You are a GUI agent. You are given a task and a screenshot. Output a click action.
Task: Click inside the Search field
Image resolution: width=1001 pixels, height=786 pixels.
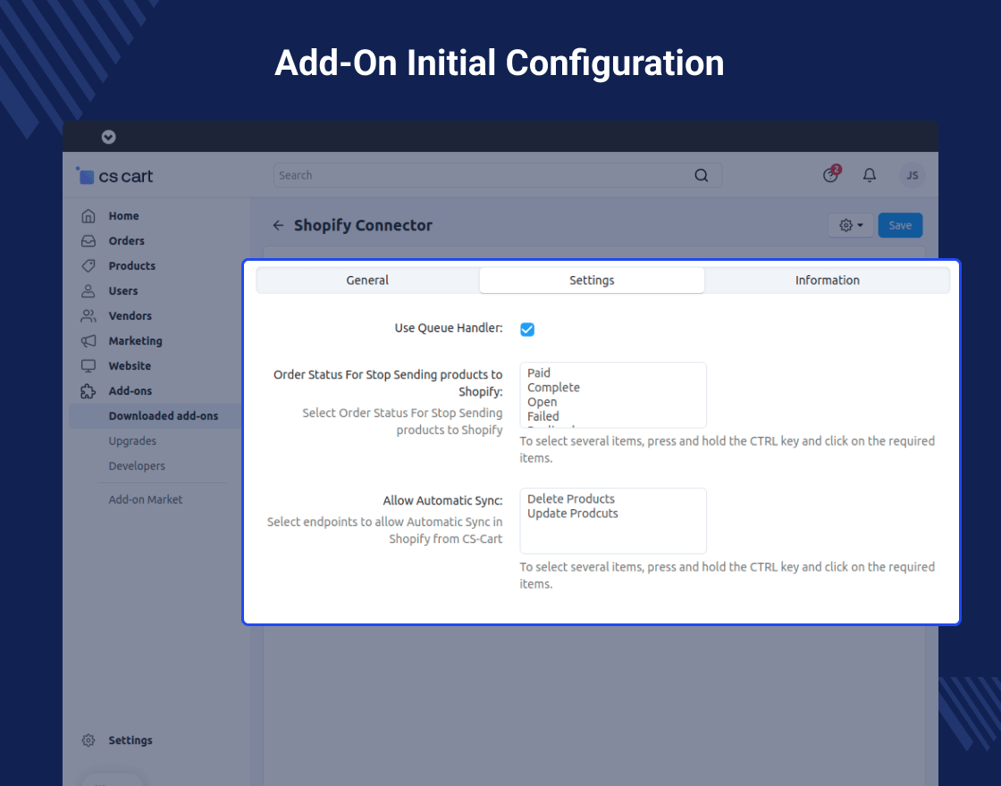coord(483,176)
